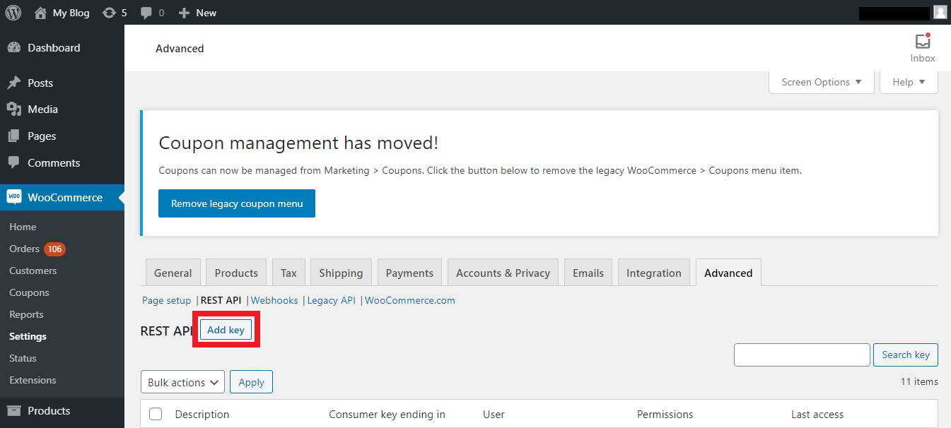
Task: Click the Add key button
Action: click(226, 331)
